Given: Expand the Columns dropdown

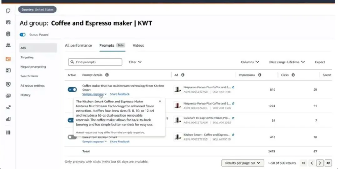Looking at the screenshot, I should click(250, 62).
